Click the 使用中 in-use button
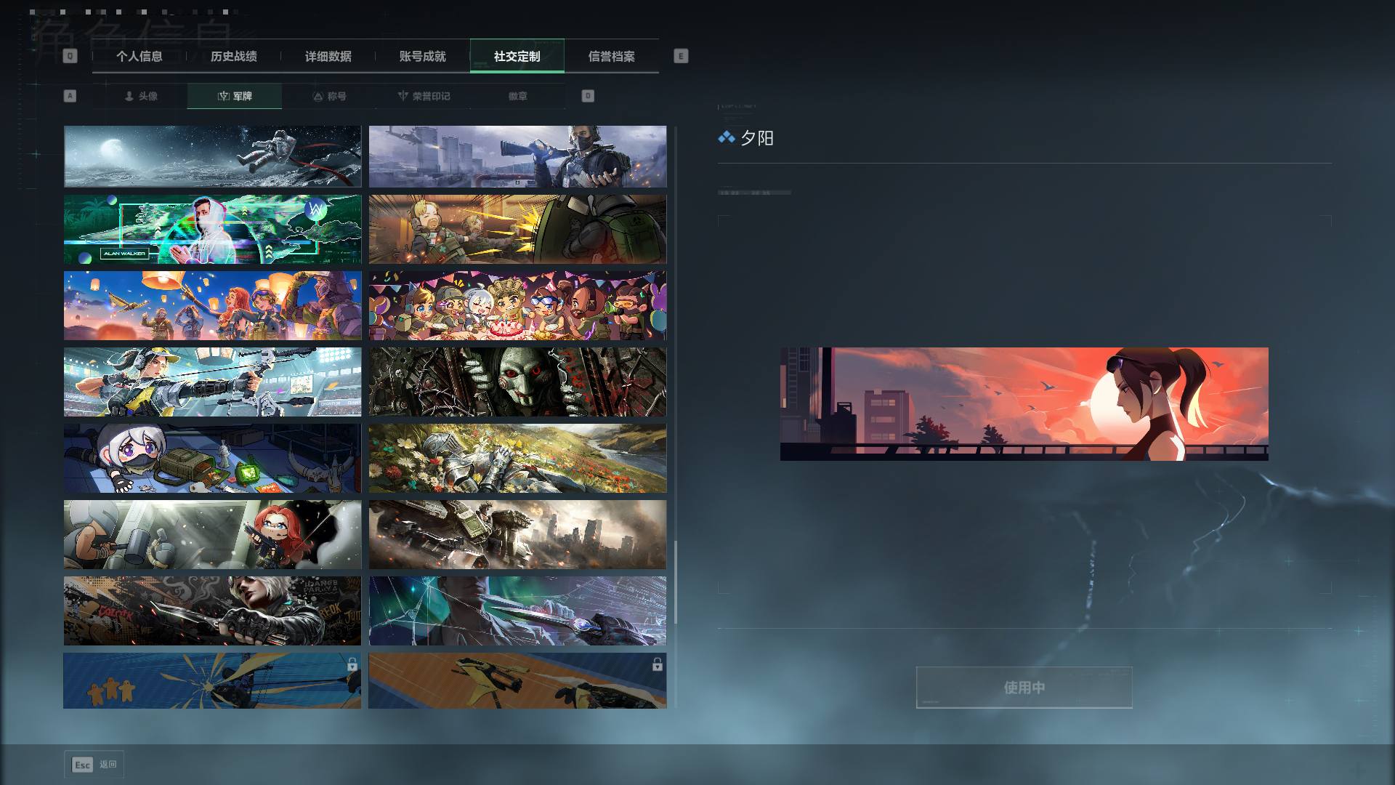This screenshot has height=785, width=1395. (1024, 688)
